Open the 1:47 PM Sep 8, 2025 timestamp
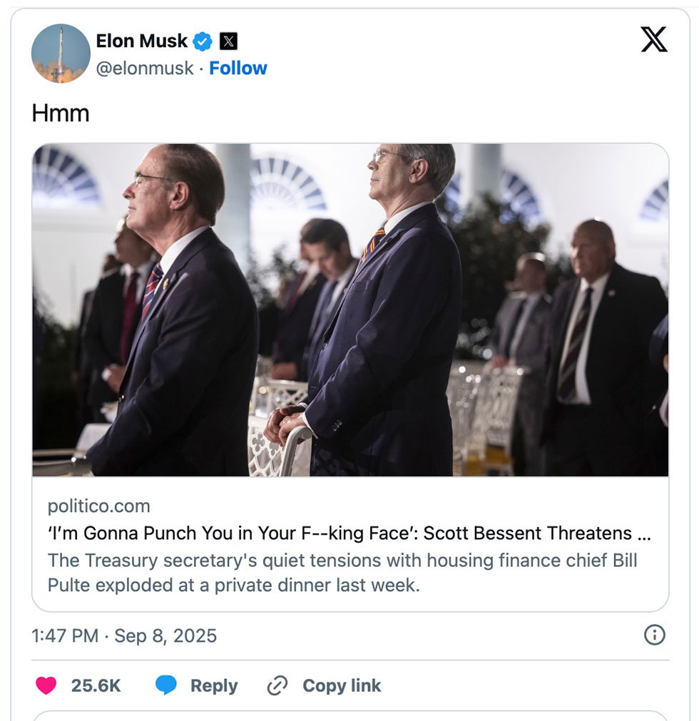The height and width of the screenshot is (721, 699). click(124, 635)
